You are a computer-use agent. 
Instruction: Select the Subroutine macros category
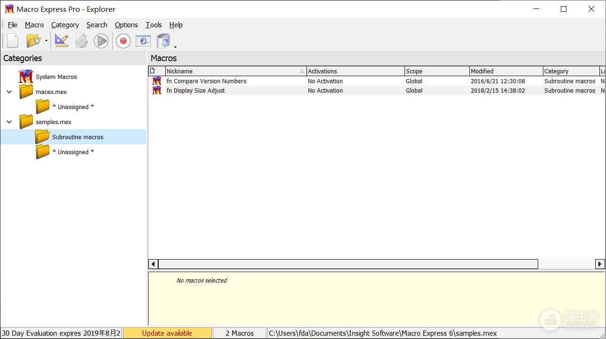78,137
